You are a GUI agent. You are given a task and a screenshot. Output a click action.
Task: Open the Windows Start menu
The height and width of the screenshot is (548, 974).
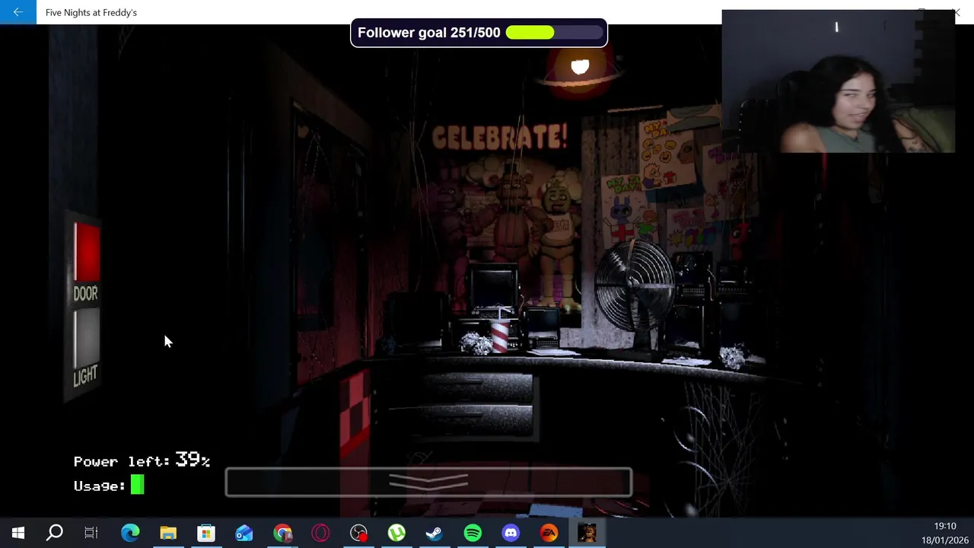(x=18, y=533)
